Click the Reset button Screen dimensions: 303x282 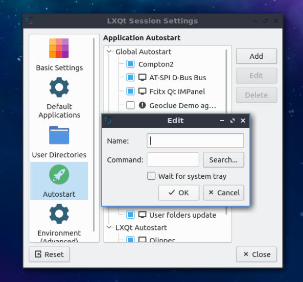click(x=49, y=254)
